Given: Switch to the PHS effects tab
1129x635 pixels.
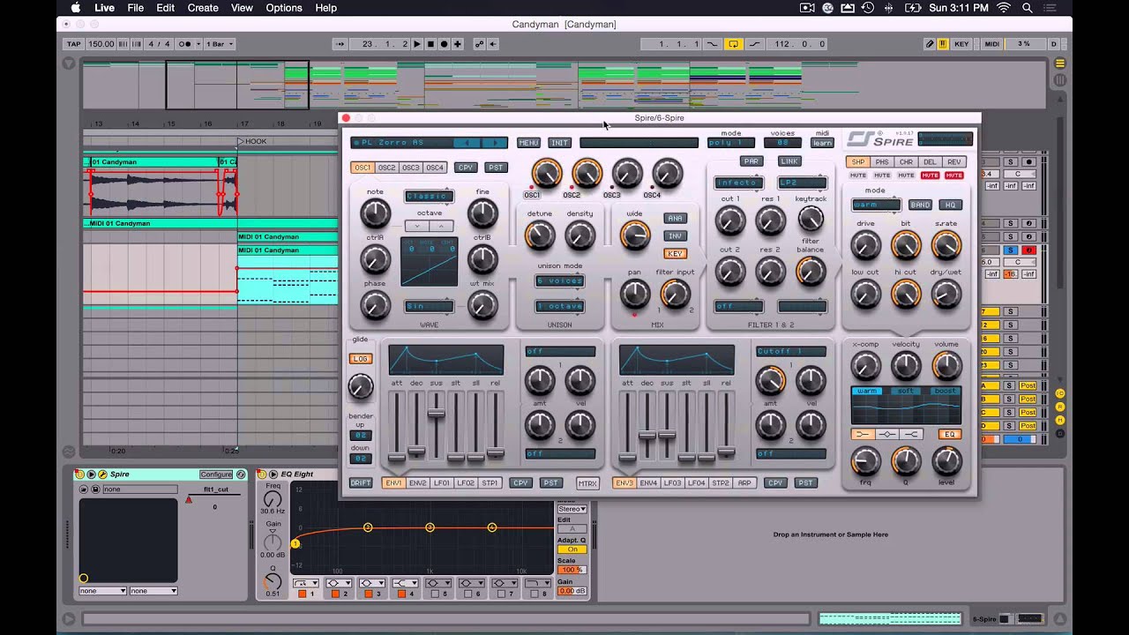Looking at the screenshot, I should tap(882, 162).
